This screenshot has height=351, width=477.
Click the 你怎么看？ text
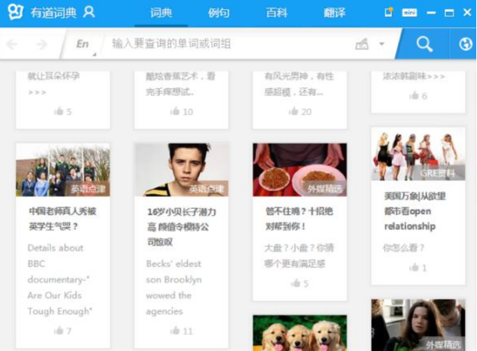403,248
